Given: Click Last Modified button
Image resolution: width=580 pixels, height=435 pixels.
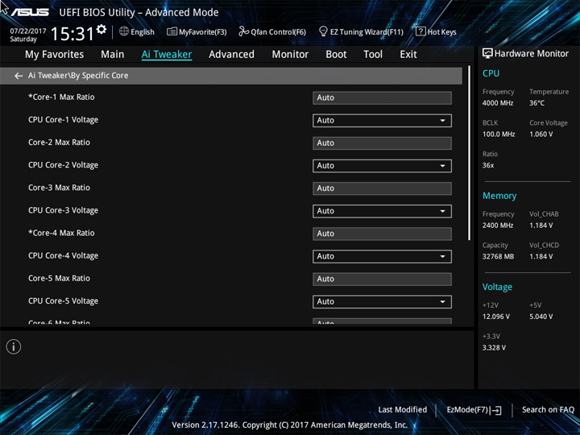Looking at the screenshot, I should tap(403, 410).
